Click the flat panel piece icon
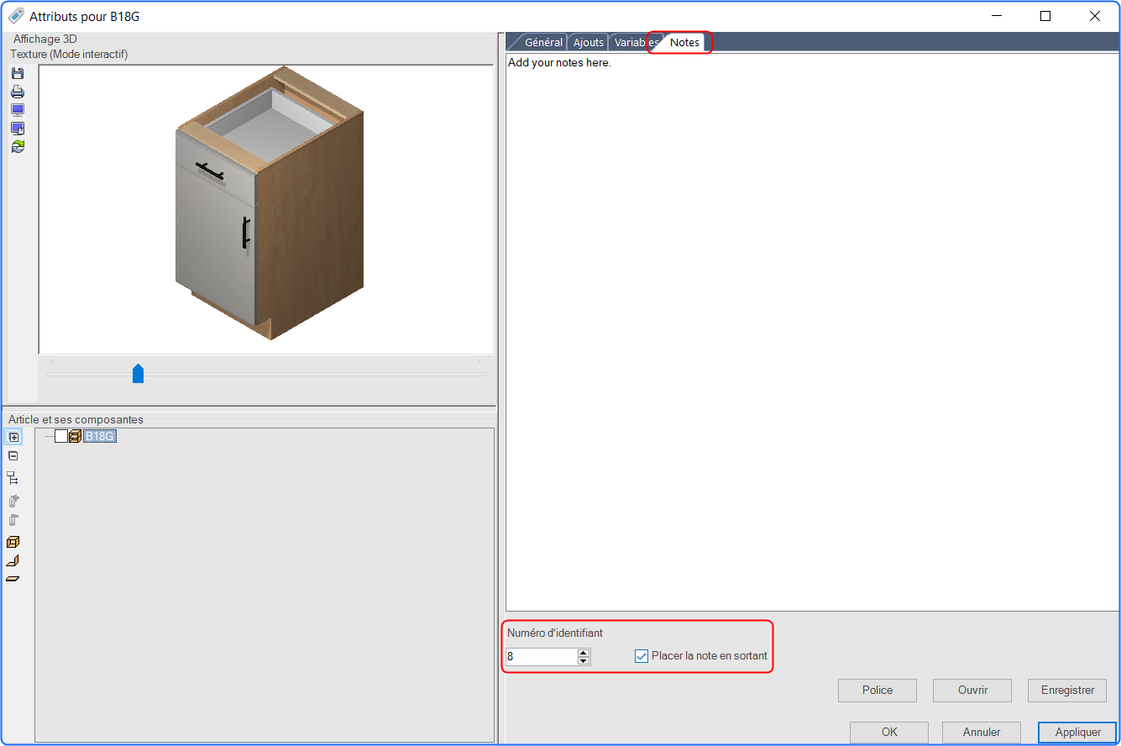1121x746 pixels. (13, 579)
